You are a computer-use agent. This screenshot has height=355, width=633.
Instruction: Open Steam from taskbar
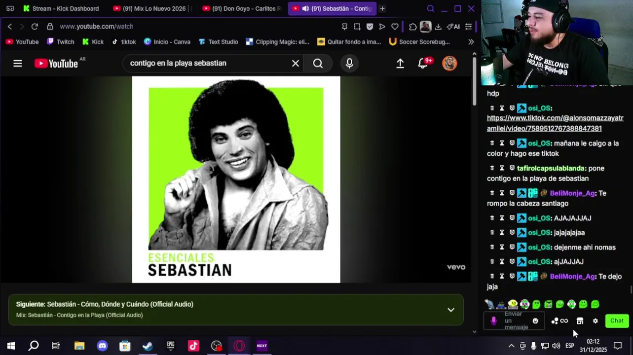148,346
